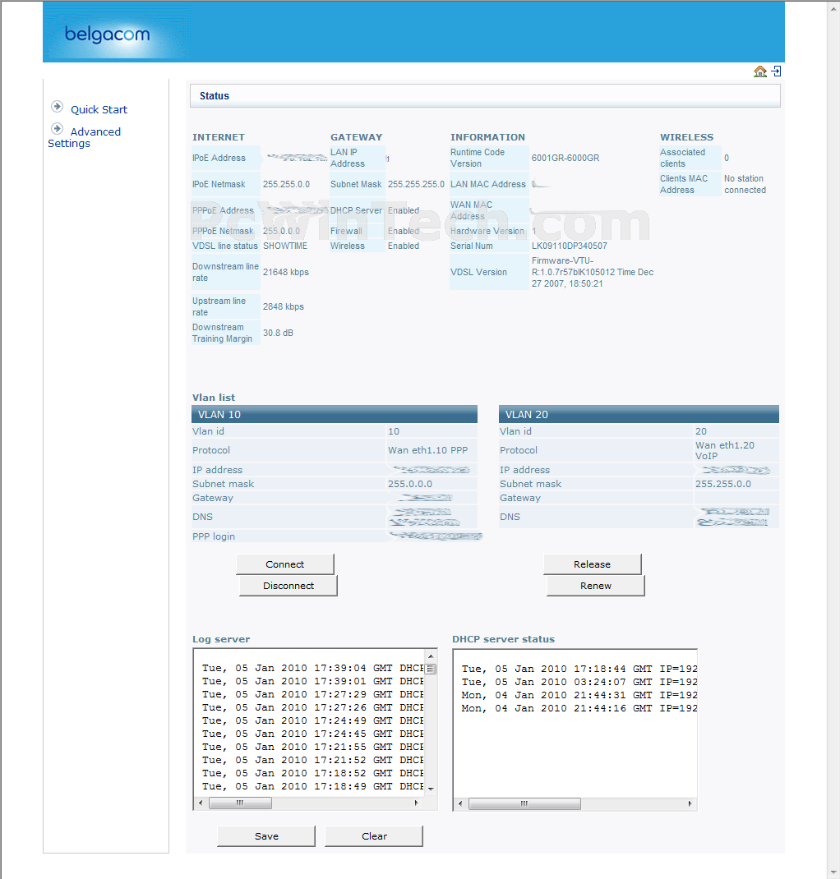Click the Disconnect button for VLAN 10

288,586
